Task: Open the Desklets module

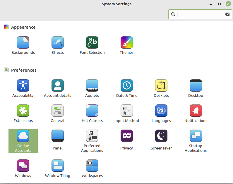Action: (x=161, y=86)
